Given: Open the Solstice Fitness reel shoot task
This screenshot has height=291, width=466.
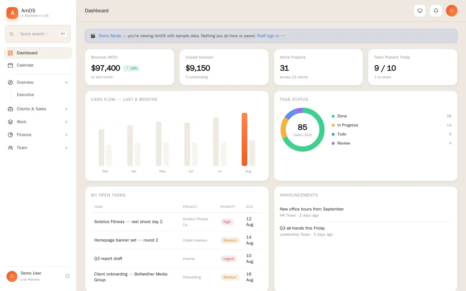Looking at the screenshot, I should point(128,222).
